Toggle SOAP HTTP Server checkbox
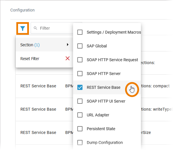The image size is (173, 150). 80,74
